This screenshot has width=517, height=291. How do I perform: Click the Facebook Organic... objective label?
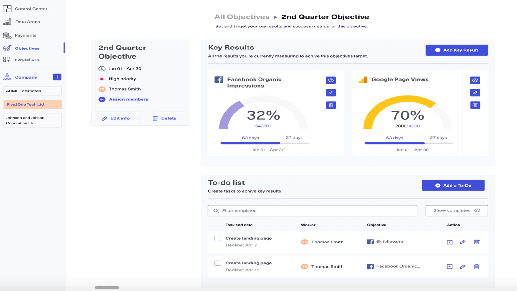click(x=398, y=266)
